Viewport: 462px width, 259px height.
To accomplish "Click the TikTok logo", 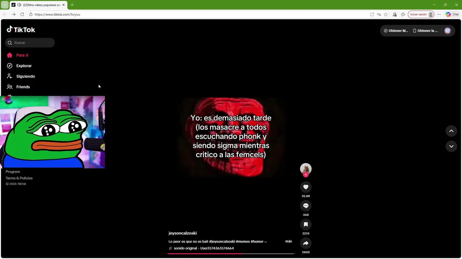I will click(21, 29).
